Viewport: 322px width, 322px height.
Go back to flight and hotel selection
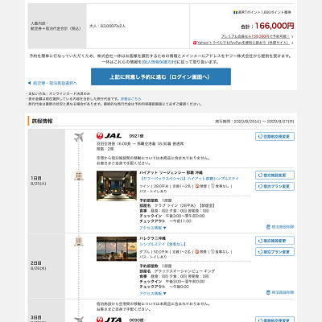coord(52,83)
